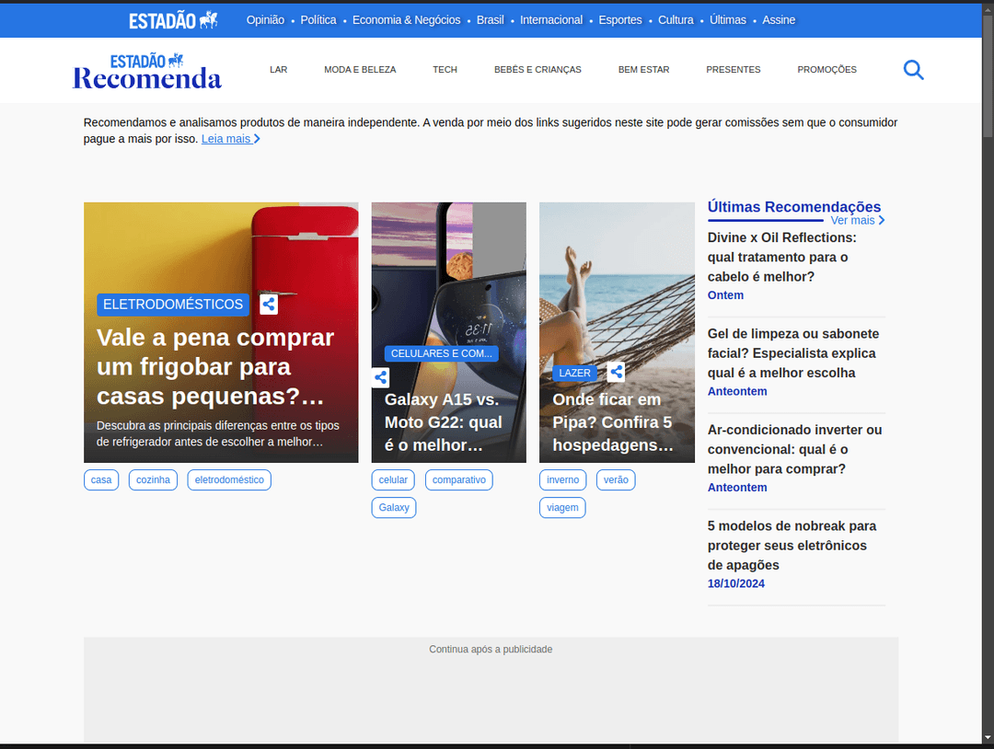This screenshot has width=994, height=749.
Task: Click the Eletrodomésticos category badge
Action: [x=173, y=305]
